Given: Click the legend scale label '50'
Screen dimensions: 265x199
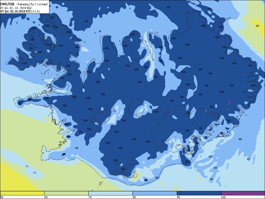Looking at the screenshot, I should (2, 197).
